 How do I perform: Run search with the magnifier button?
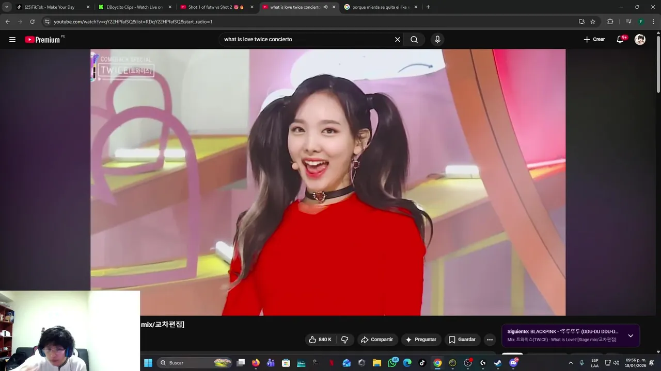pyautogui.click(x=414, y=40)
